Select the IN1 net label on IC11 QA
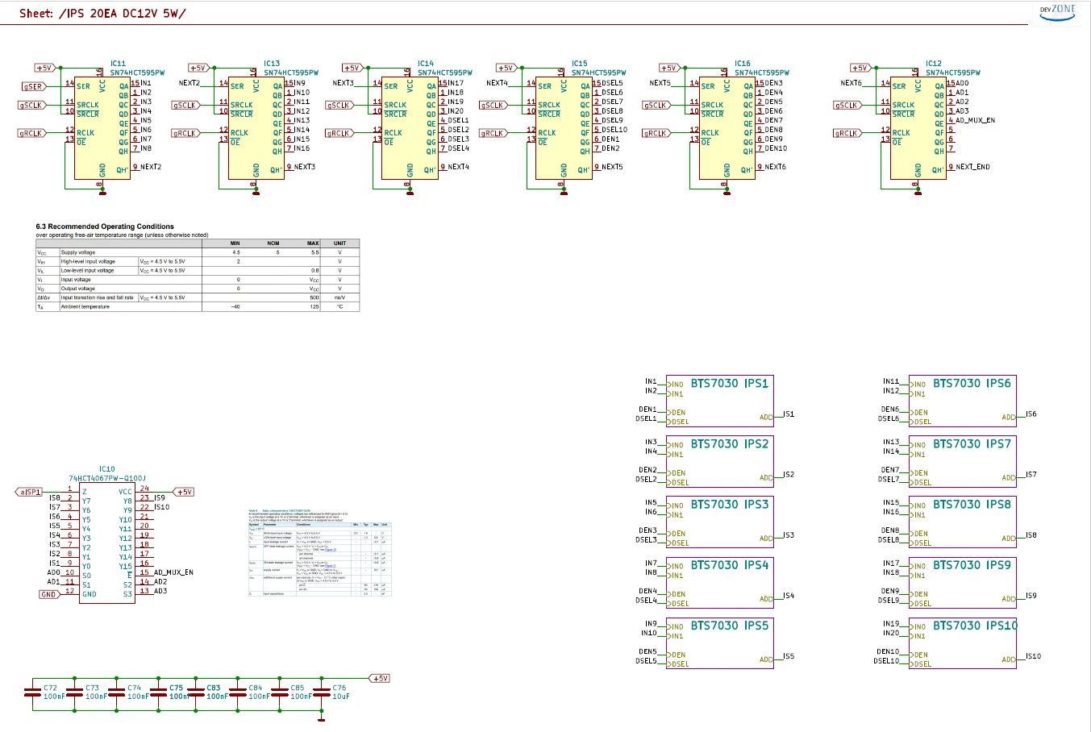Image resolution: width=1091 pixels, height=732 pixels. tap(146, 82)
